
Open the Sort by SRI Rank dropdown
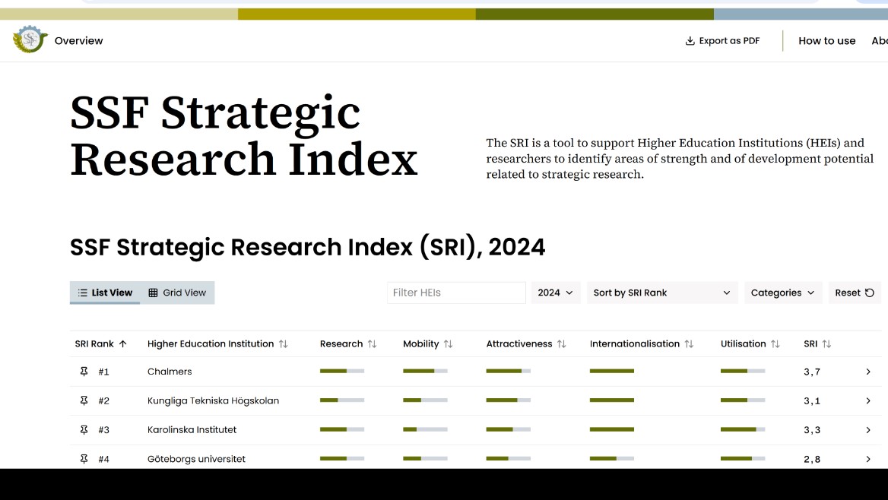coord(662,293)
